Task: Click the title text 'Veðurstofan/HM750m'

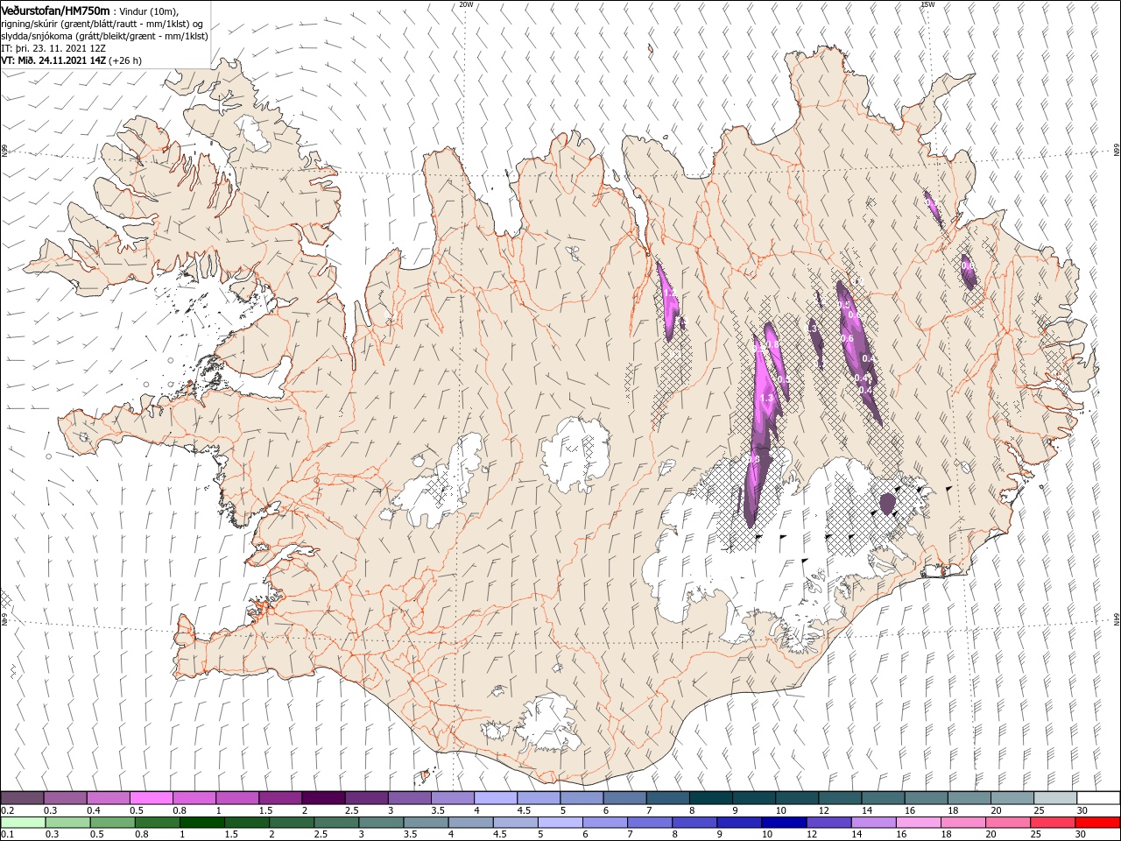Action: tap(55, 11)
